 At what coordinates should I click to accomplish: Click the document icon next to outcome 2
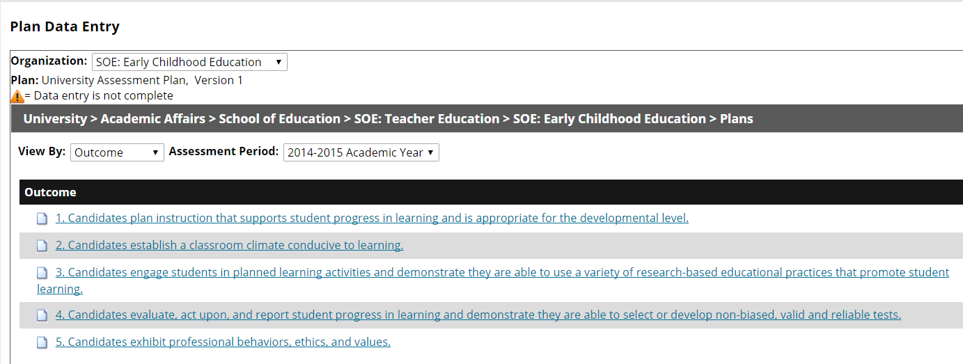(42, 246)
